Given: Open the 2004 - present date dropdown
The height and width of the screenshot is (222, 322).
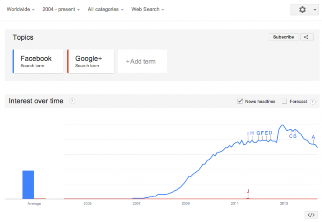Looking at the screenshot, I should coord(61,10).
